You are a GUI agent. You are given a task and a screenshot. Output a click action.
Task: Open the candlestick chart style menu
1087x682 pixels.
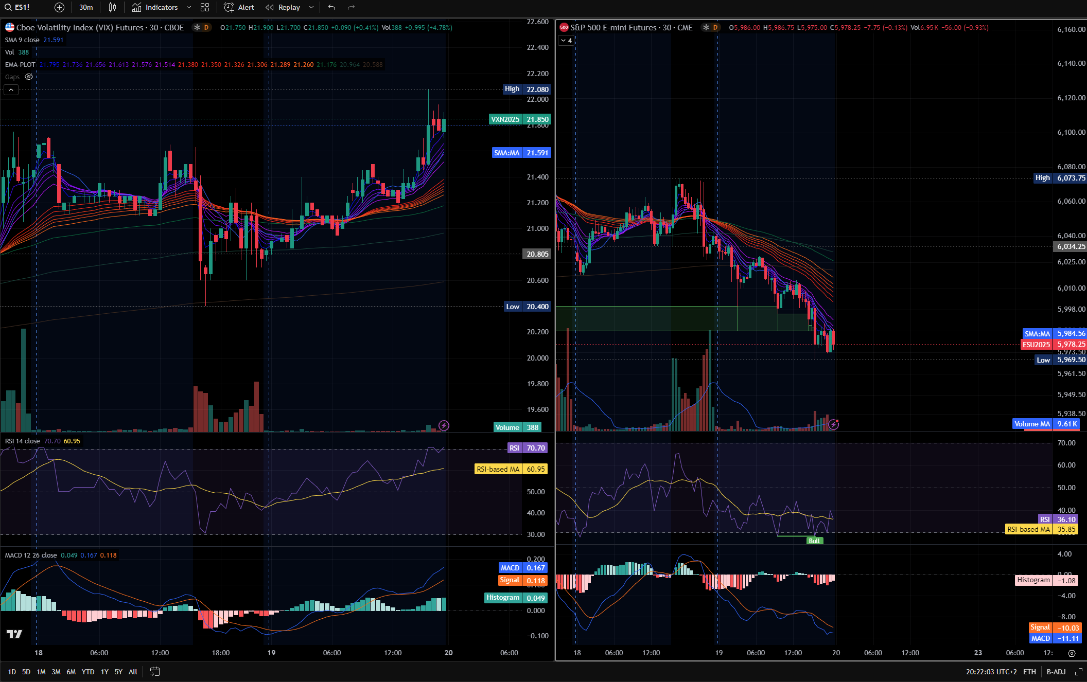113,7
